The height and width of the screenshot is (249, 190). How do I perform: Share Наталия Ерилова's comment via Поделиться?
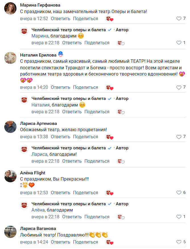[x=85, y=87]
